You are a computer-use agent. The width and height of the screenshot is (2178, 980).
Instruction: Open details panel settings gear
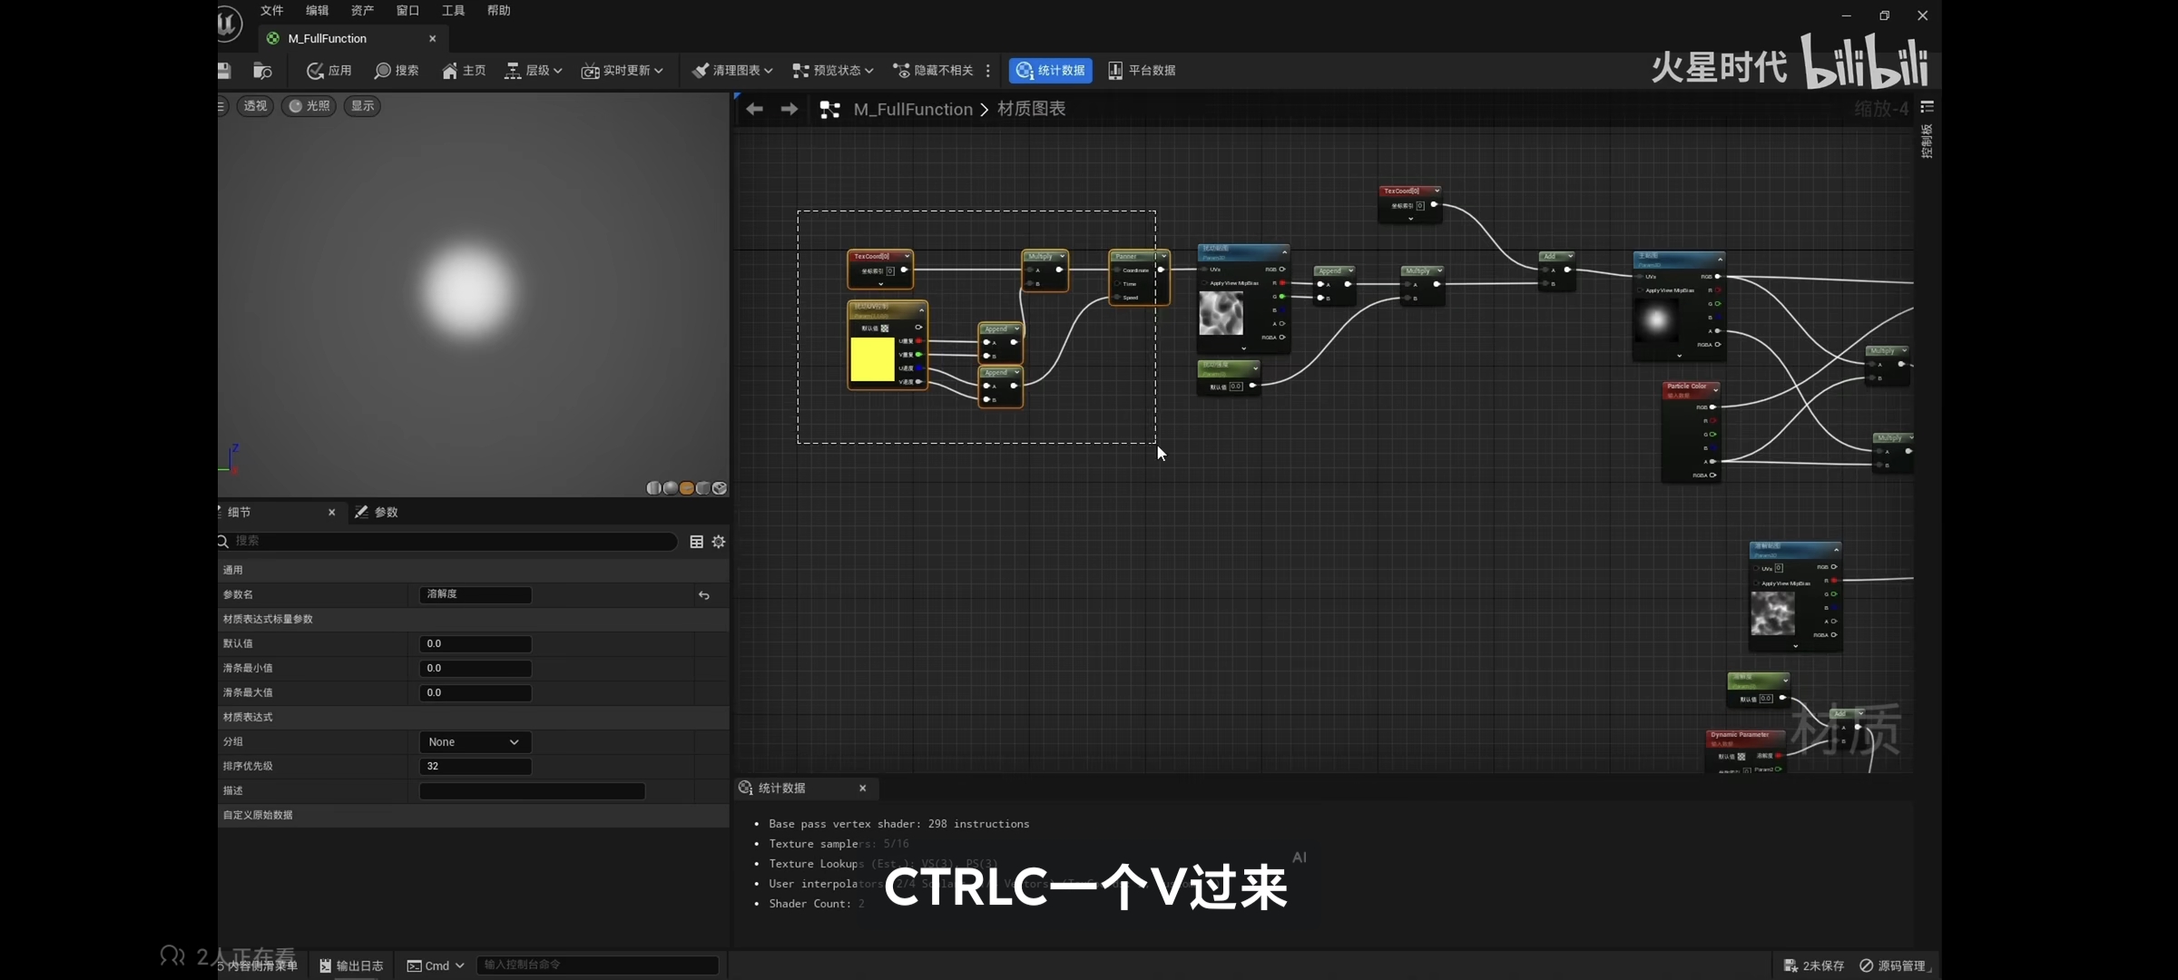(x=719, y=542)
